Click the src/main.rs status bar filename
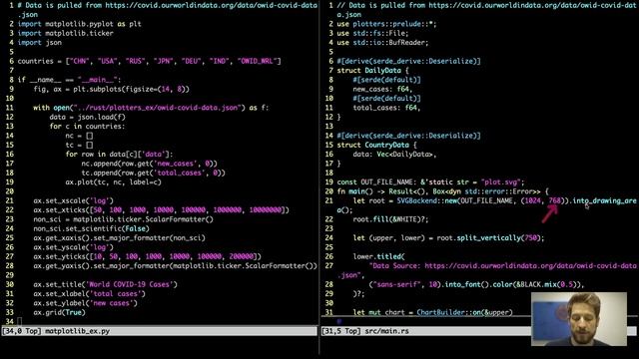Image resolution: width=639 pixels, height=359 pixels. tap(386, 331)
